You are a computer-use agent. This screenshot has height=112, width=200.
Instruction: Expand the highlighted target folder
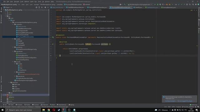tap(5, 95)
